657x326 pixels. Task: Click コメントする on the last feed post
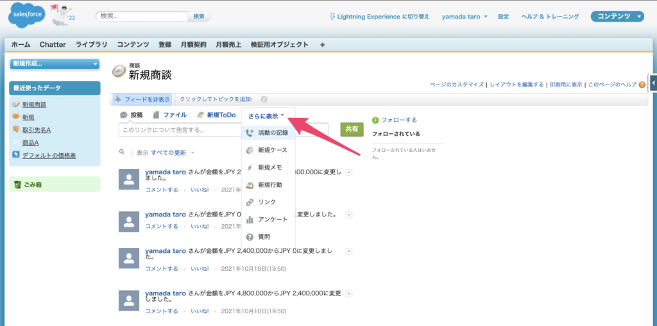click(x=161, y=311)
